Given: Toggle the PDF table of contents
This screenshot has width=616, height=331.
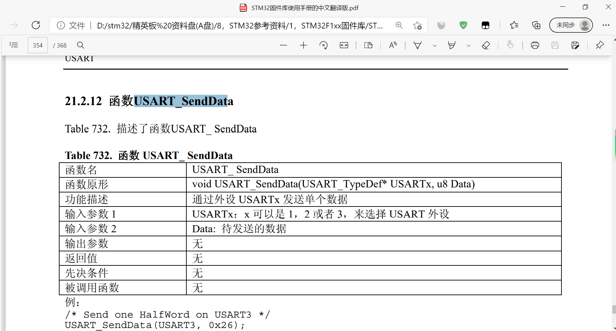Looking at the screenshot, I should tap(14, 45).
